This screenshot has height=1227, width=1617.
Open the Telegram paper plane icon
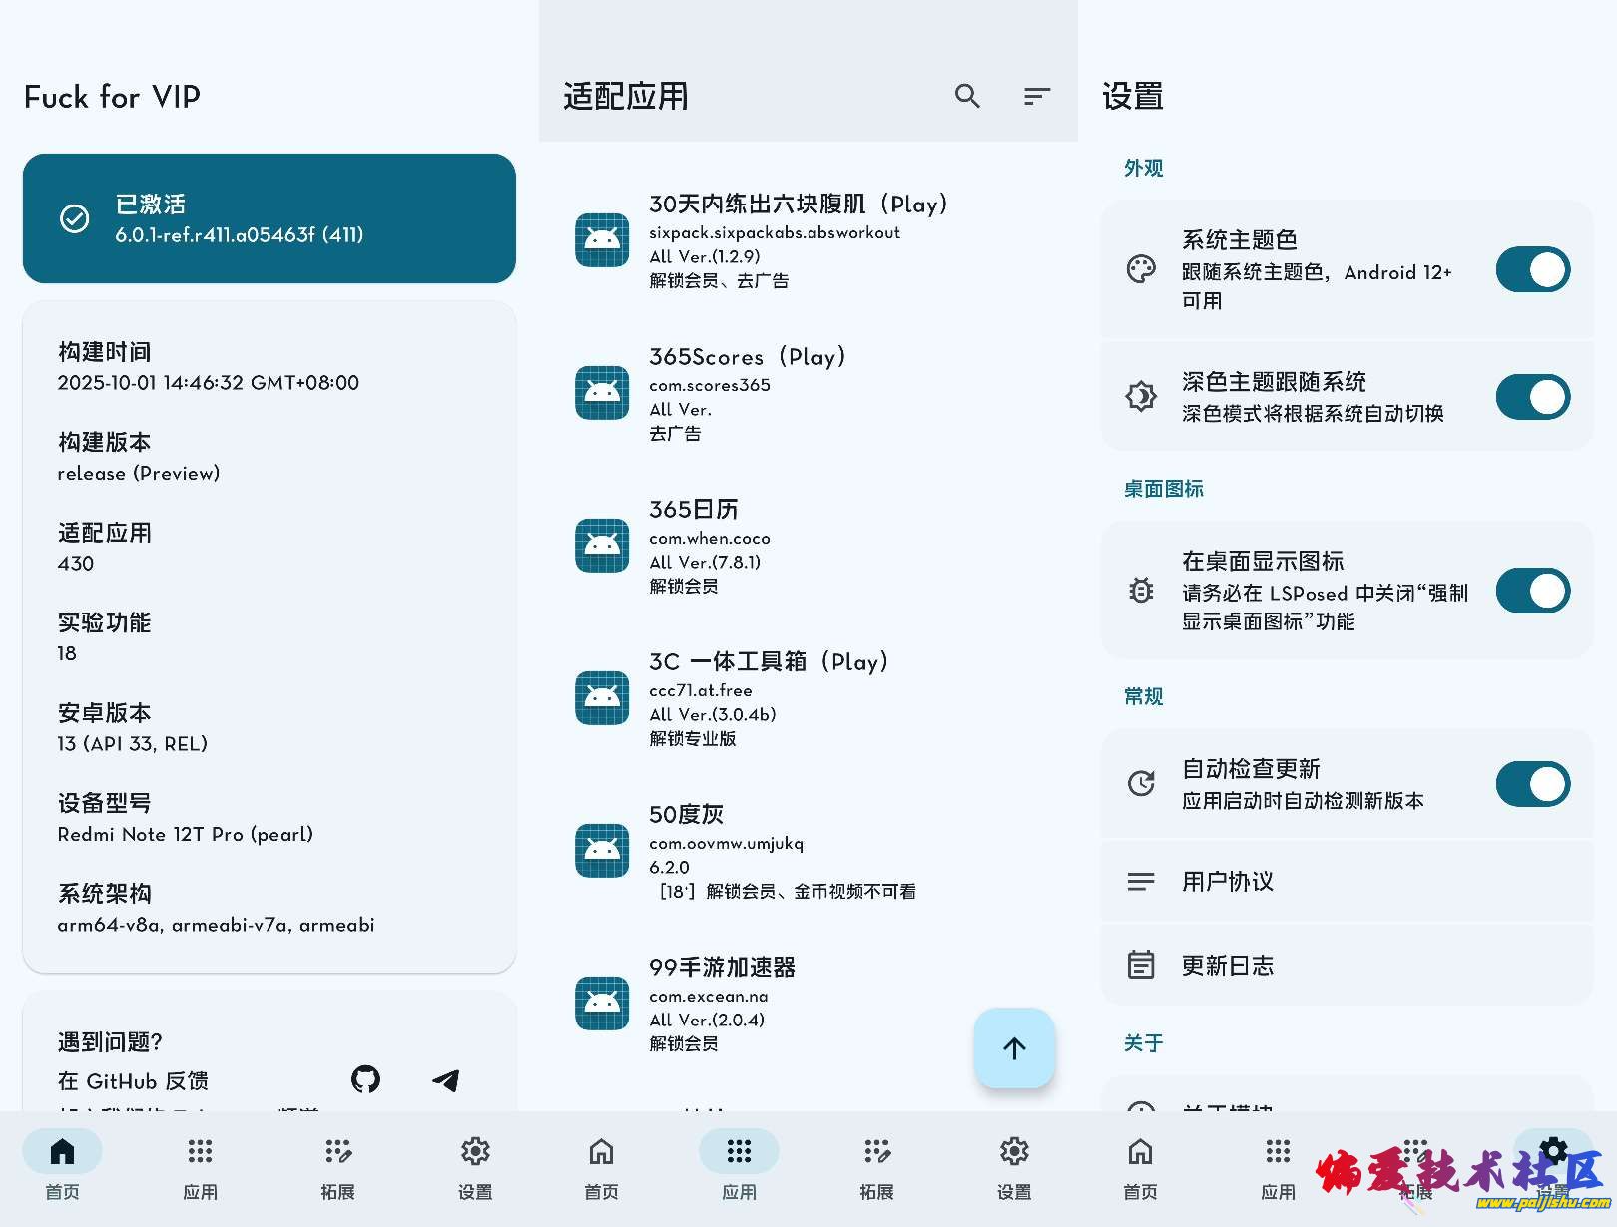pos(446,1080)
